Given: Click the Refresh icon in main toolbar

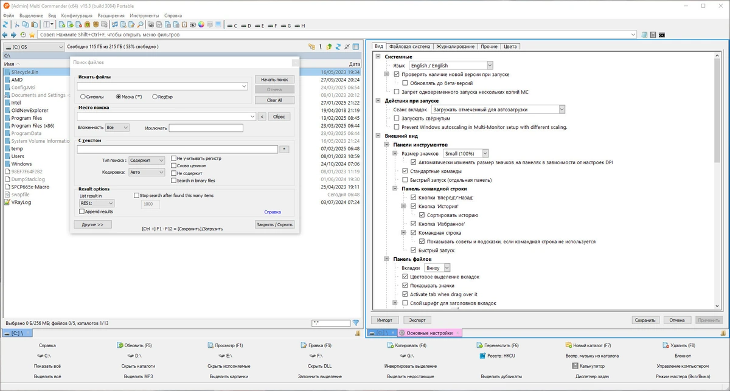Looking at the screenshot, I should point(5,25).
